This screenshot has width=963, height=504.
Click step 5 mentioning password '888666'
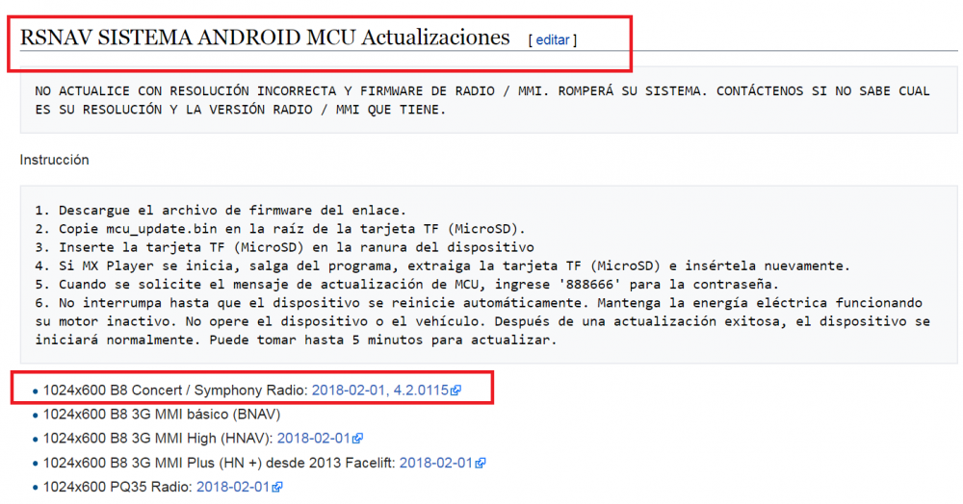point(406,284)
